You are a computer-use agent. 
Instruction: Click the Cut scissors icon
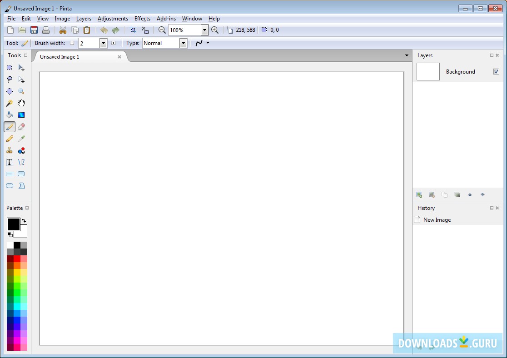point(63,30)
